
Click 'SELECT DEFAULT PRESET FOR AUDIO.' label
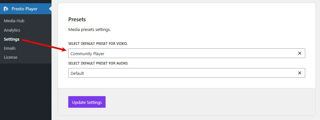click(98, 63)
